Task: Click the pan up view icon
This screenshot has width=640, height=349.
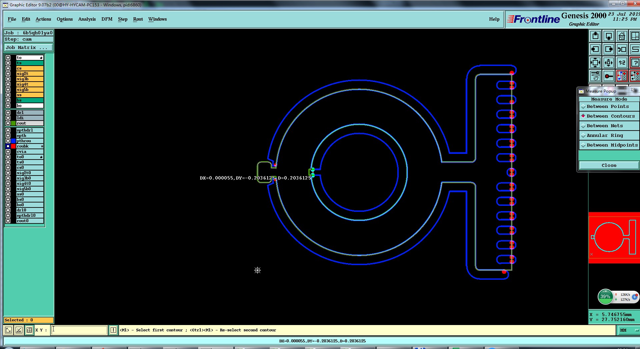Action: click(x=595, y=36)
